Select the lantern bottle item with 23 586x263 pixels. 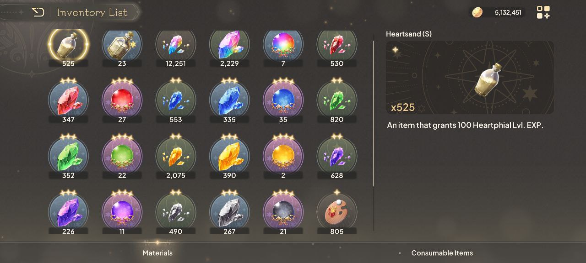[x=122, y=45]
